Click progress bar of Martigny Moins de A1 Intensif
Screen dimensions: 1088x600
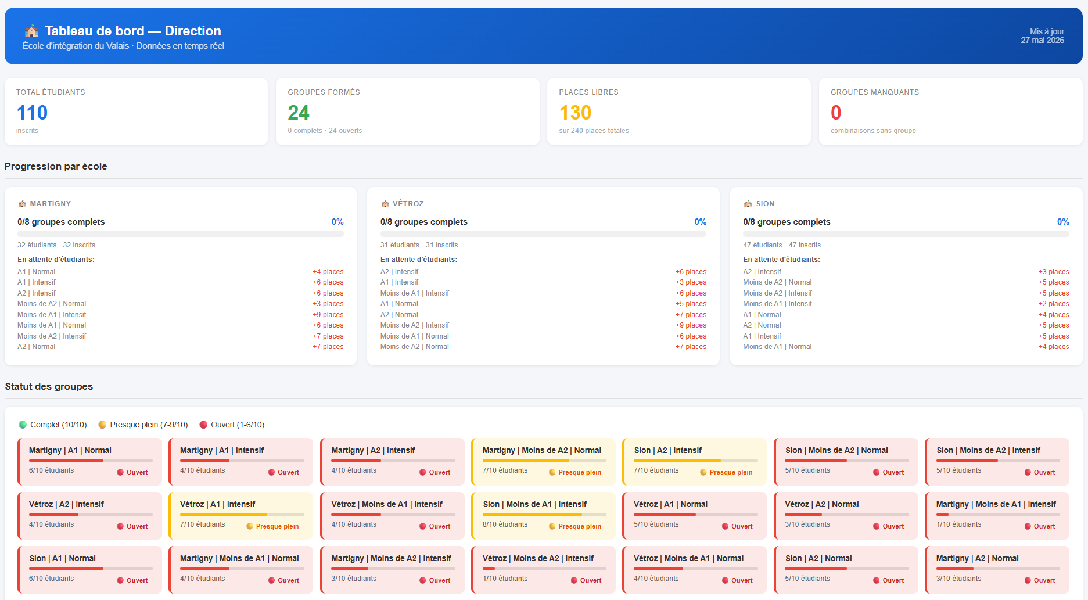pyautogui.click(x=998, y=515)
